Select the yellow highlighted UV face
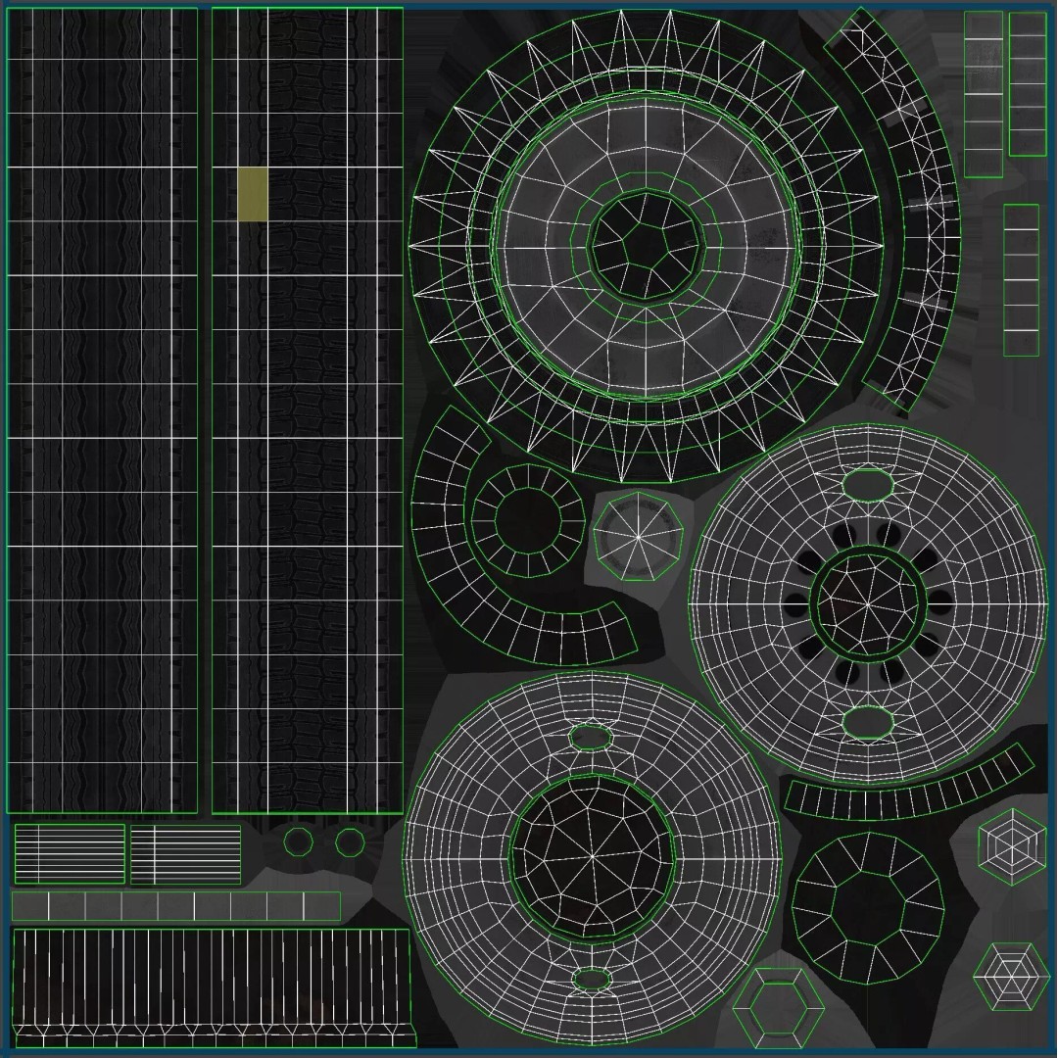The height and width of the screenshot is (1058, 1058). point(253,194)
